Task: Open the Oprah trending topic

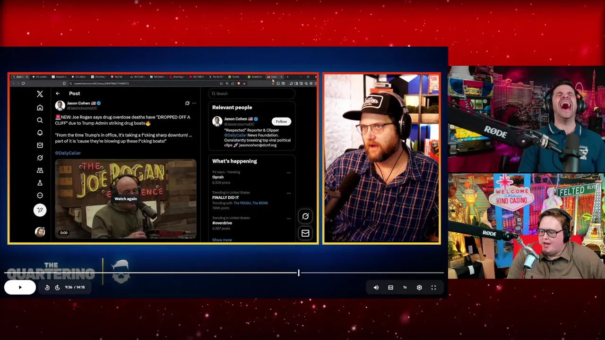Action: pyautogui.click(x=218, y=177)
